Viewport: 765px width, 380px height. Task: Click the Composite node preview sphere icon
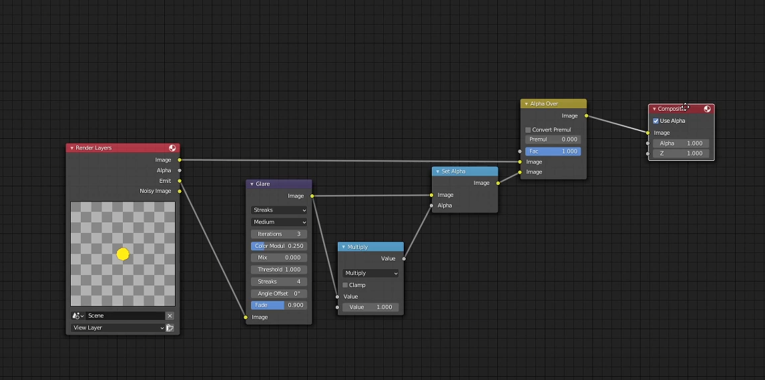point(707,109)
